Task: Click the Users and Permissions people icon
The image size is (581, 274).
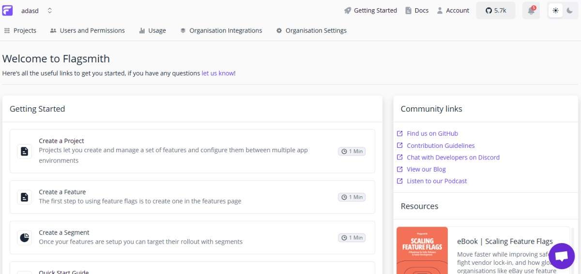Action: (x=53, y=30)
